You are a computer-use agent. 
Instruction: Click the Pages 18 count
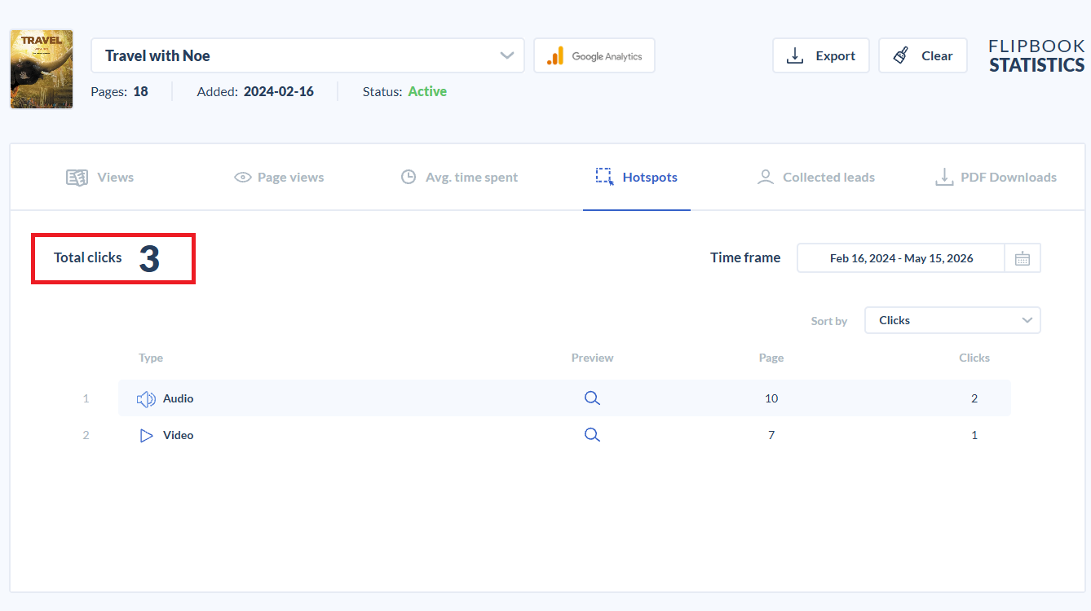click(x=140, y=91)
